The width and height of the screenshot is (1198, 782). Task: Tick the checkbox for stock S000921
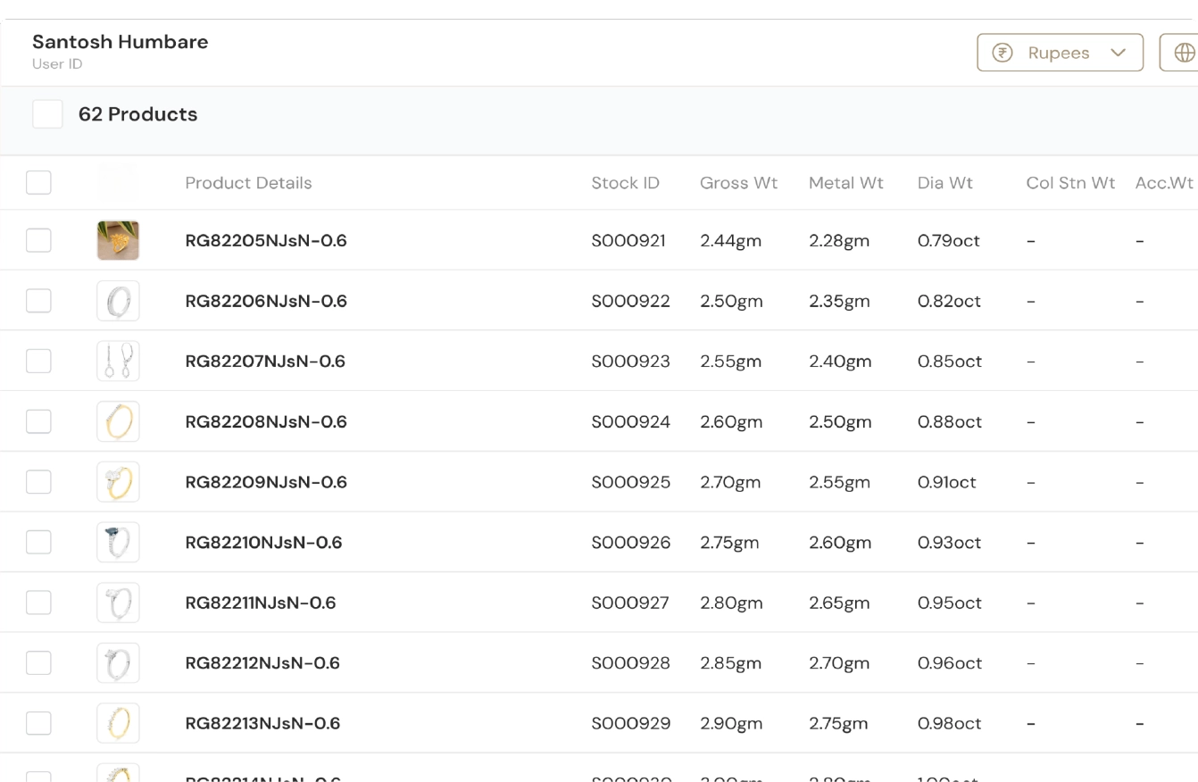pos(38,240)
